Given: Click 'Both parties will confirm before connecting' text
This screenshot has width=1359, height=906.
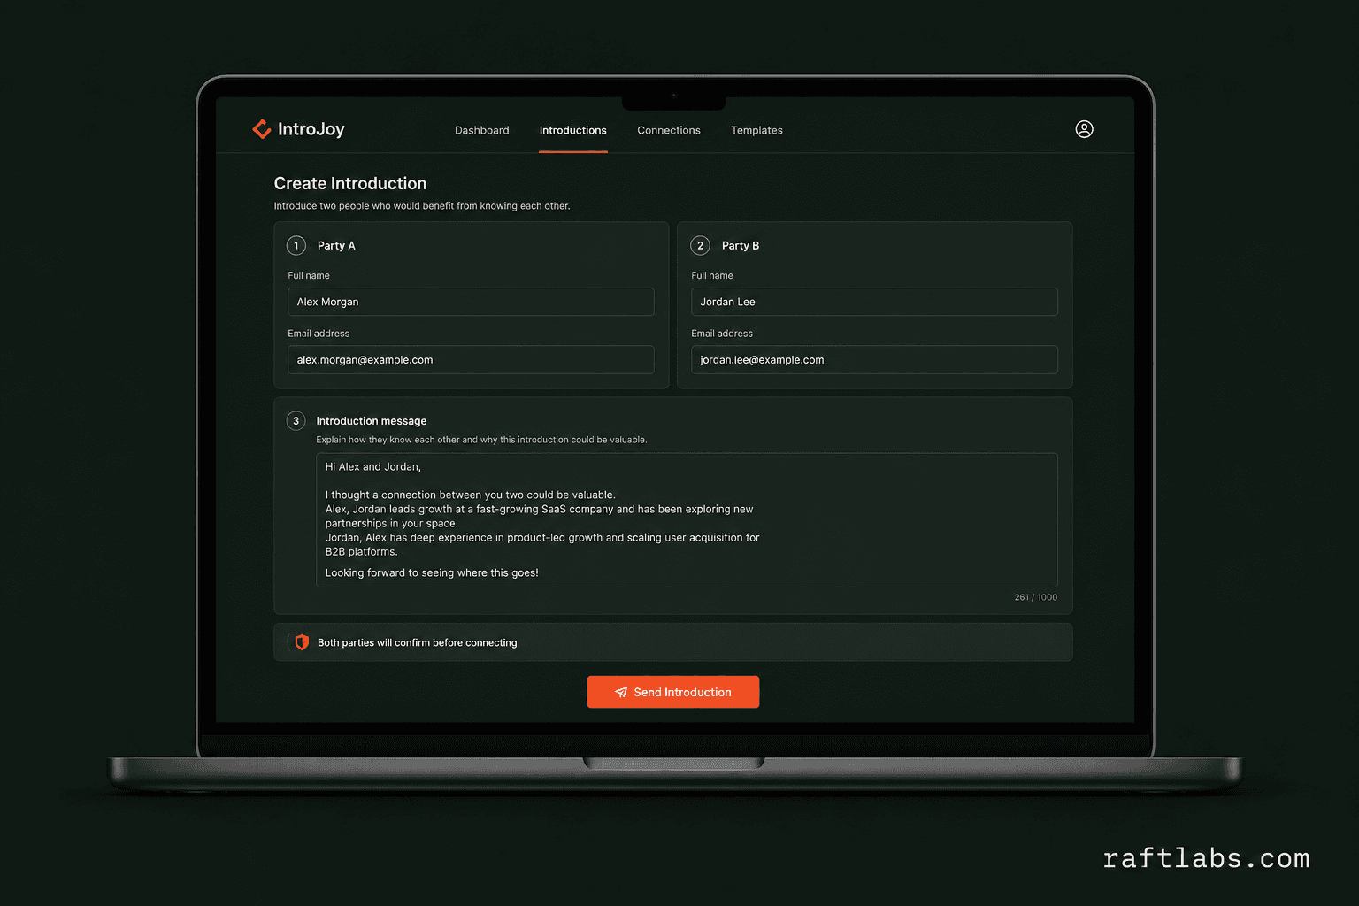Looking at the screenshot, I should coord(418,643).
